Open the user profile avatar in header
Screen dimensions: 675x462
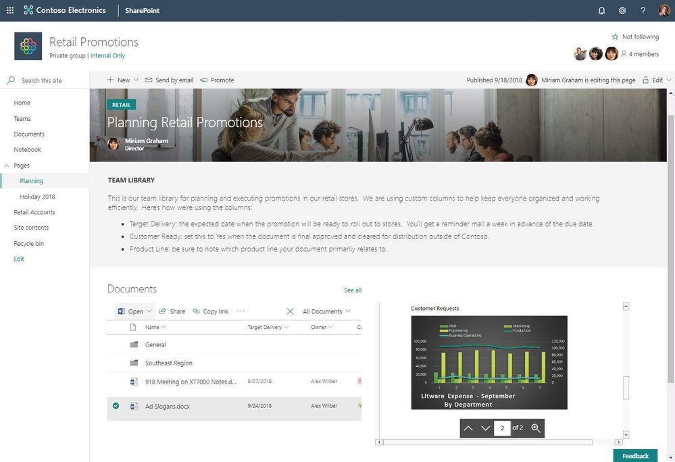(664, 10)
